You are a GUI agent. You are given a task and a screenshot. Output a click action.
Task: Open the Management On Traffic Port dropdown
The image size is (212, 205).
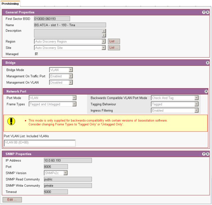coord(70,76)
